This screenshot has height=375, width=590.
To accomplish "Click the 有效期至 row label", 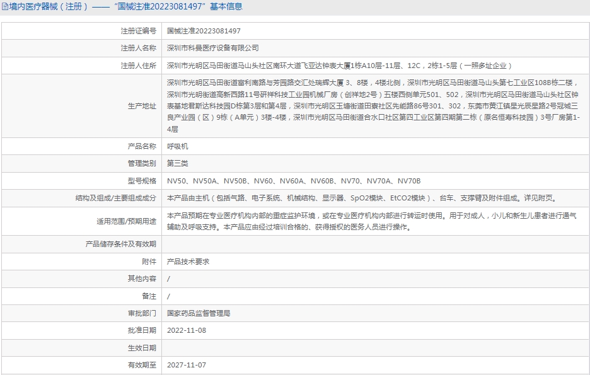I will click(x=142, y=365).
